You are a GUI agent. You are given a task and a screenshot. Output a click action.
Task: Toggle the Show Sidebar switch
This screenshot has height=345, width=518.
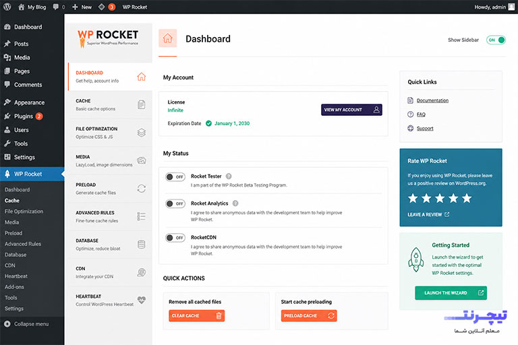pos(496,40)
